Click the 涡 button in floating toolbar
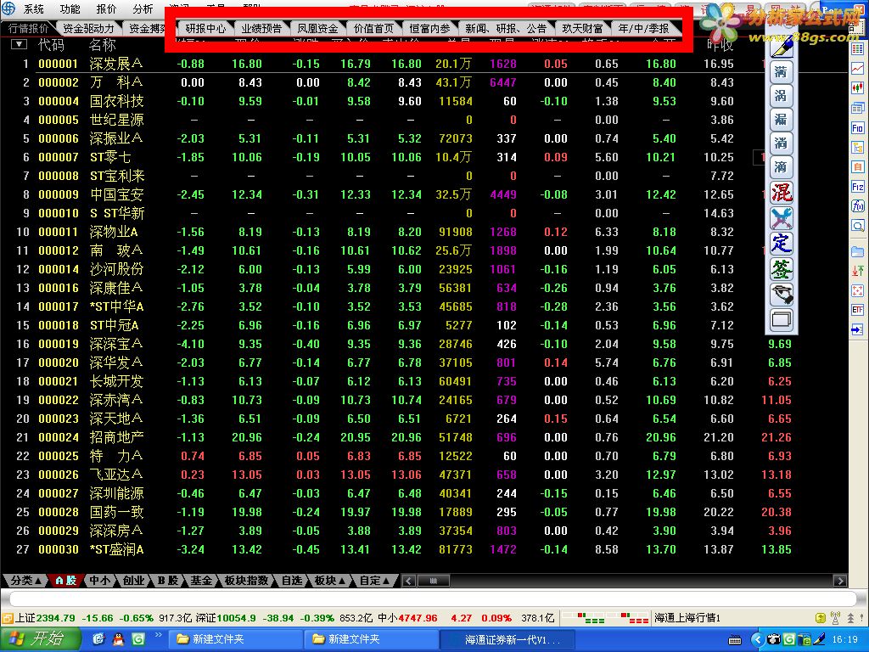 pyautogui.click(x=782, y=96)
